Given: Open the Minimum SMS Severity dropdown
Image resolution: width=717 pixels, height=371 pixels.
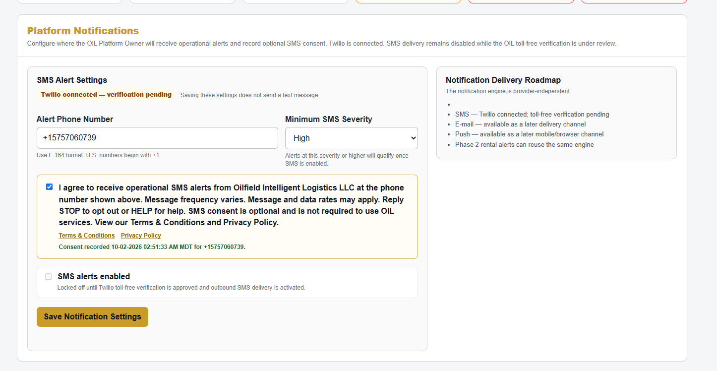Looking at the screenshot, I should point(352,138).
